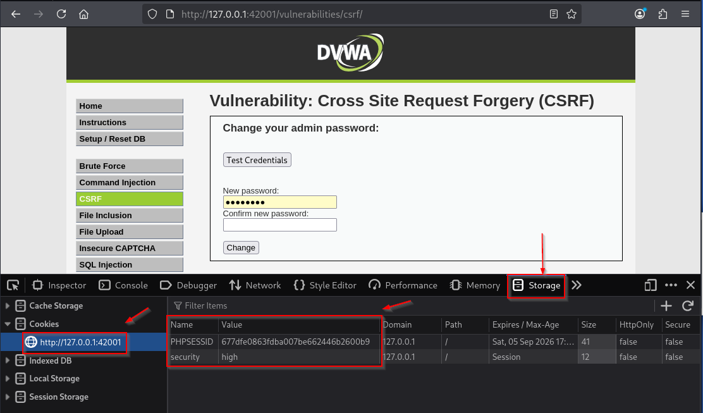The width and height of the screenshot is (703, 413).
Task: Switch to the Style Editor tab
Action: tap(325, 285)
